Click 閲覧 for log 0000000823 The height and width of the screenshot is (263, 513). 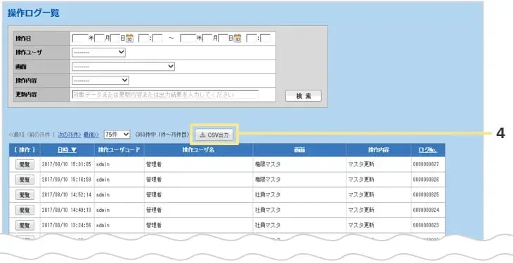point(25,225)
